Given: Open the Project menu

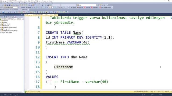Looking at the screenshot, I should [x=21, y=3].
